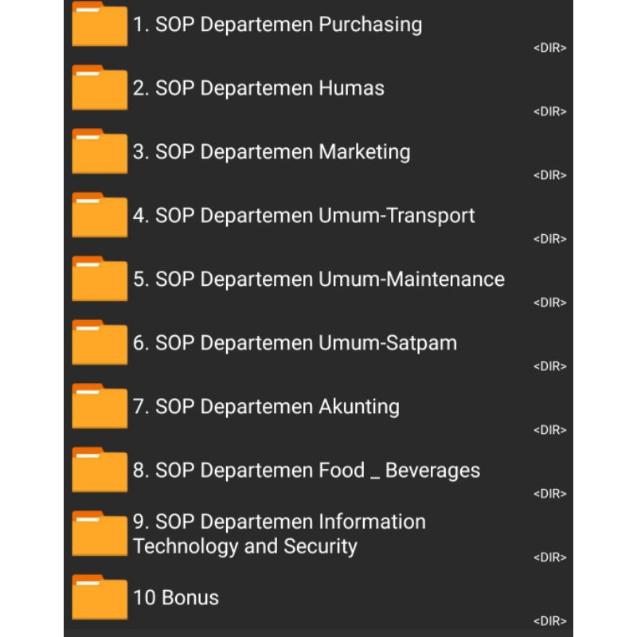Click the Umum-Transport folder icon
The width and height of the screenshot is (637, 637).
click(x=100, y=216)
